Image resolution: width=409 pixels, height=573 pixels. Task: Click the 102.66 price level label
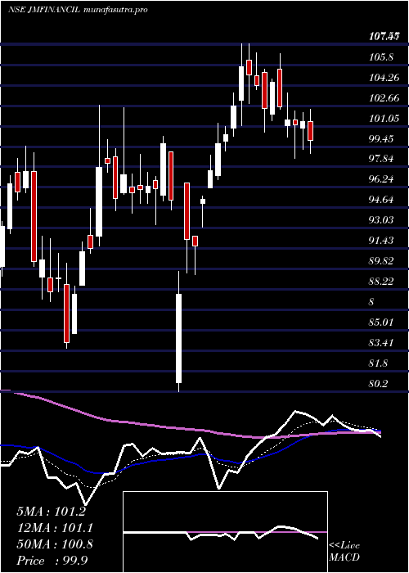click(x=384, y=97)
